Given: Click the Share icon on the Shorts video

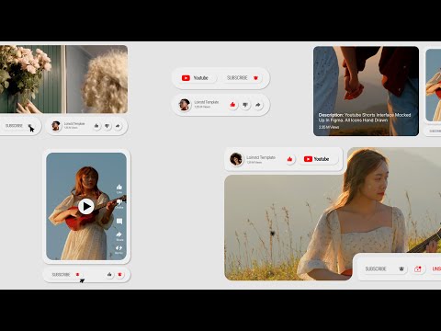Looking at the screenshot, I should 119,234.
